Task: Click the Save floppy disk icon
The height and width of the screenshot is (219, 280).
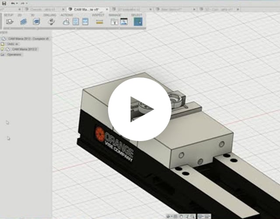Action: 4,3
